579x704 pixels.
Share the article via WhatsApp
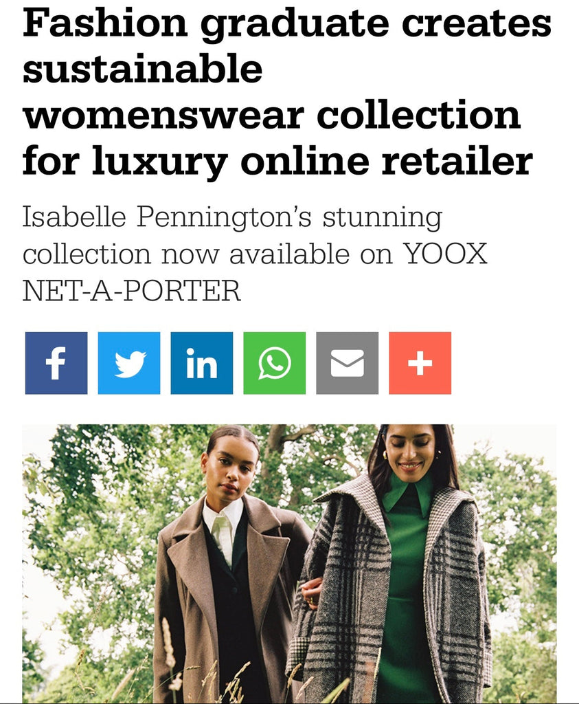coord(275,363)
